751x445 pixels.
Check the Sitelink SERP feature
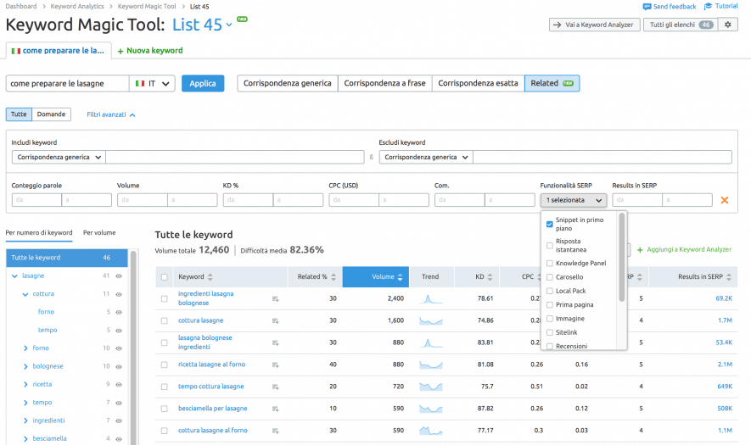click(x=549, y=332)
